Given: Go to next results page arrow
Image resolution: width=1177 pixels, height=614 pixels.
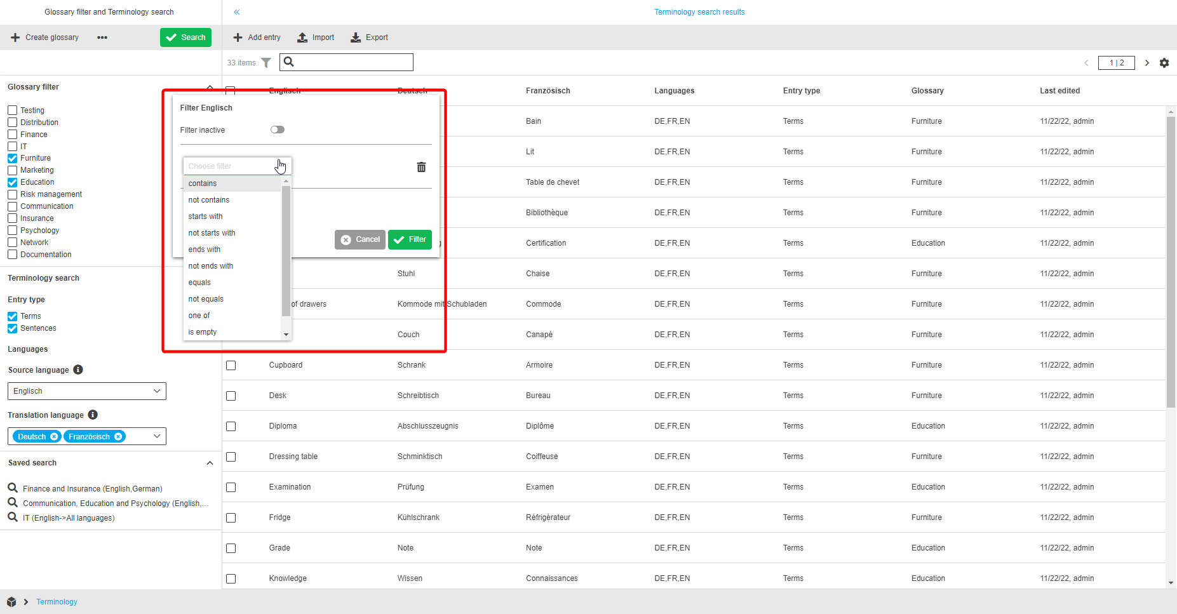Looking at the screenshot, I should click(1147, 63).
